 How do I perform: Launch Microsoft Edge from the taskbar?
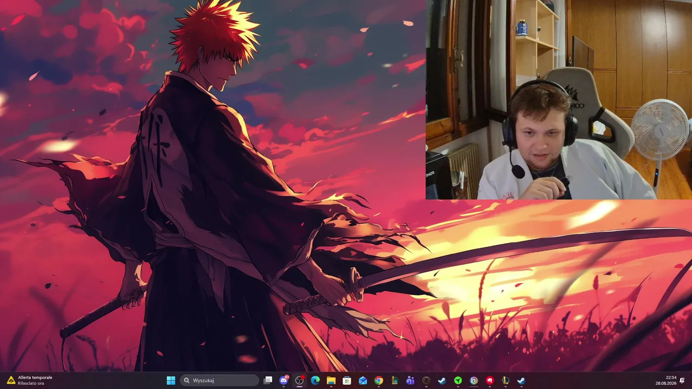pyautogui.click(x=315, y=380)
